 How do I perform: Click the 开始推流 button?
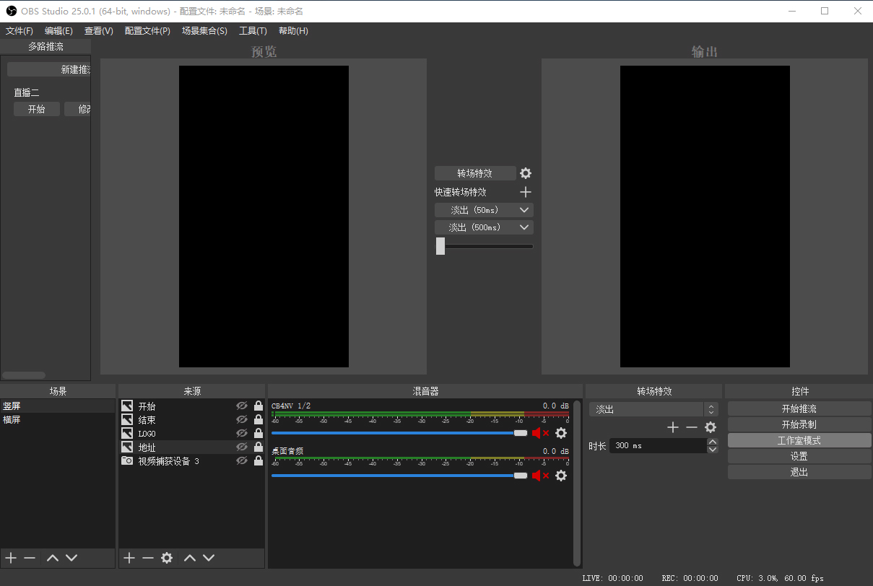click(x=799, y=409)
